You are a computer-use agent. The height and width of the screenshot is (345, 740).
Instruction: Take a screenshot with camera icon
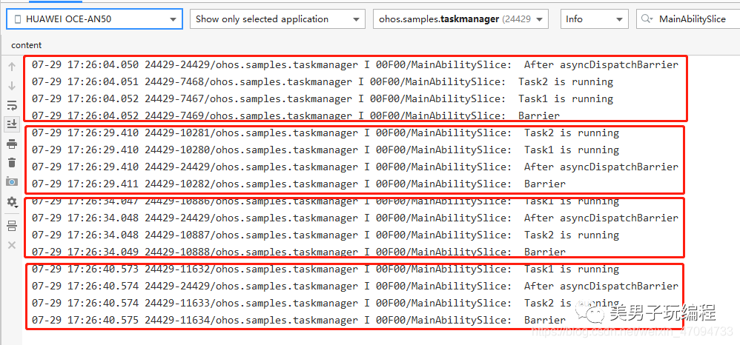coord(12,182)
